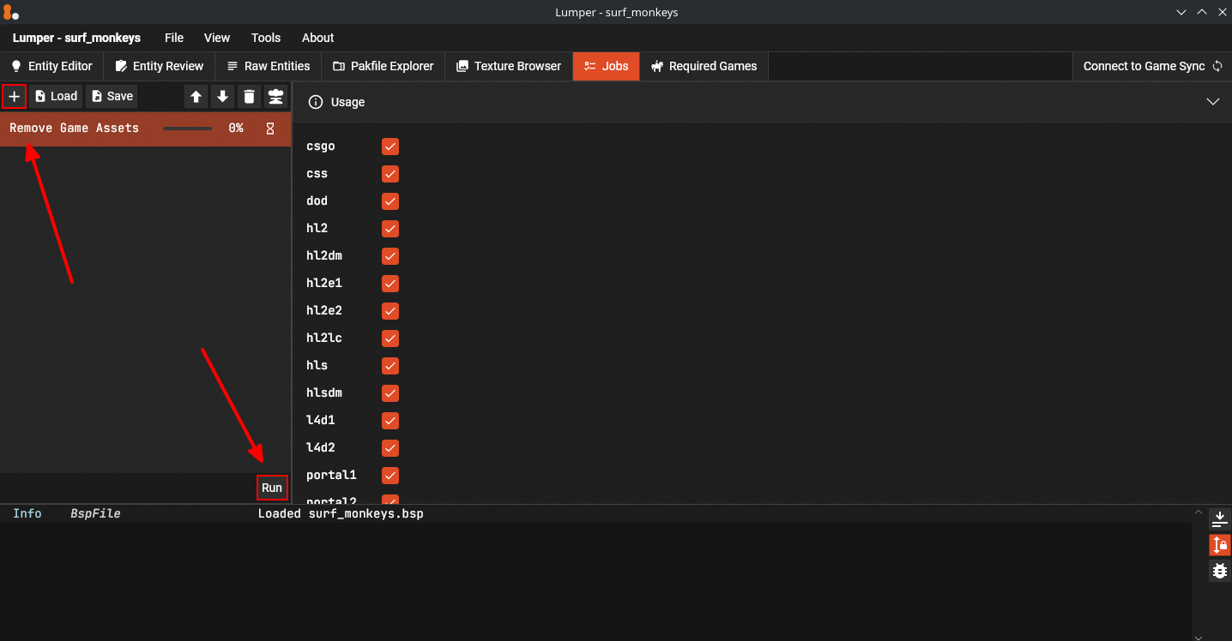
Task: Delete the job with the trash icon
Action: tap(249, 96)
